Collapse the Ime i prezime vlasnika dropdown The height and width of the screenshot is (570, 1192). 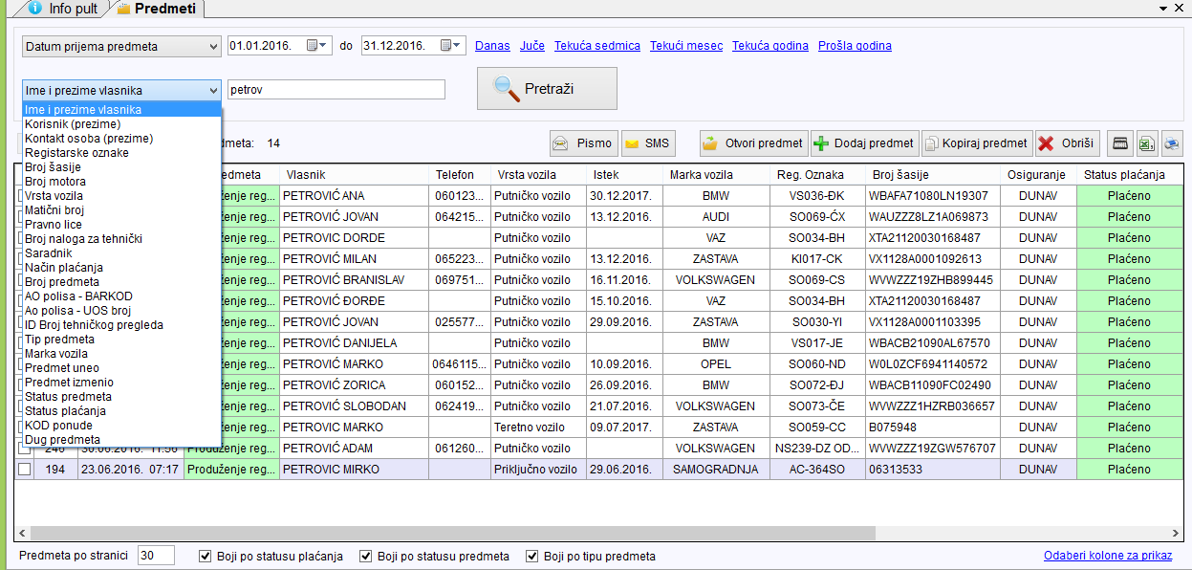212,90
